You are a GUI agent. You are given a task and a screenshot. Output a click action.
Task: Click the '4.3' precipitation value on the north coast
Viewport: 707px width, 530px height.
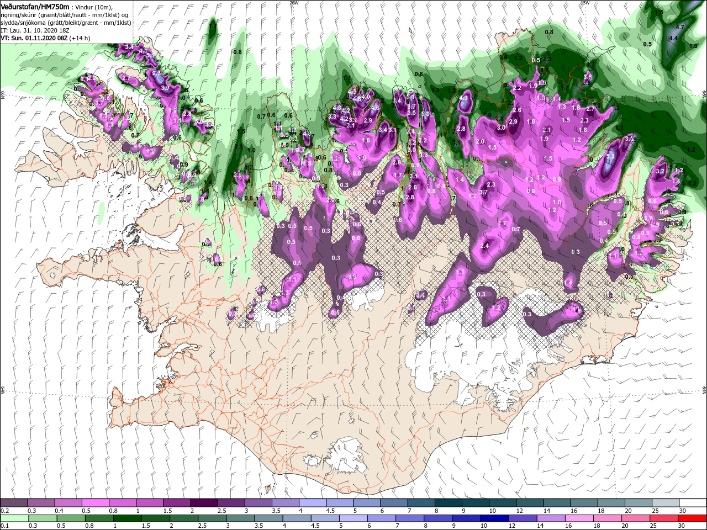tap(463, 98)
